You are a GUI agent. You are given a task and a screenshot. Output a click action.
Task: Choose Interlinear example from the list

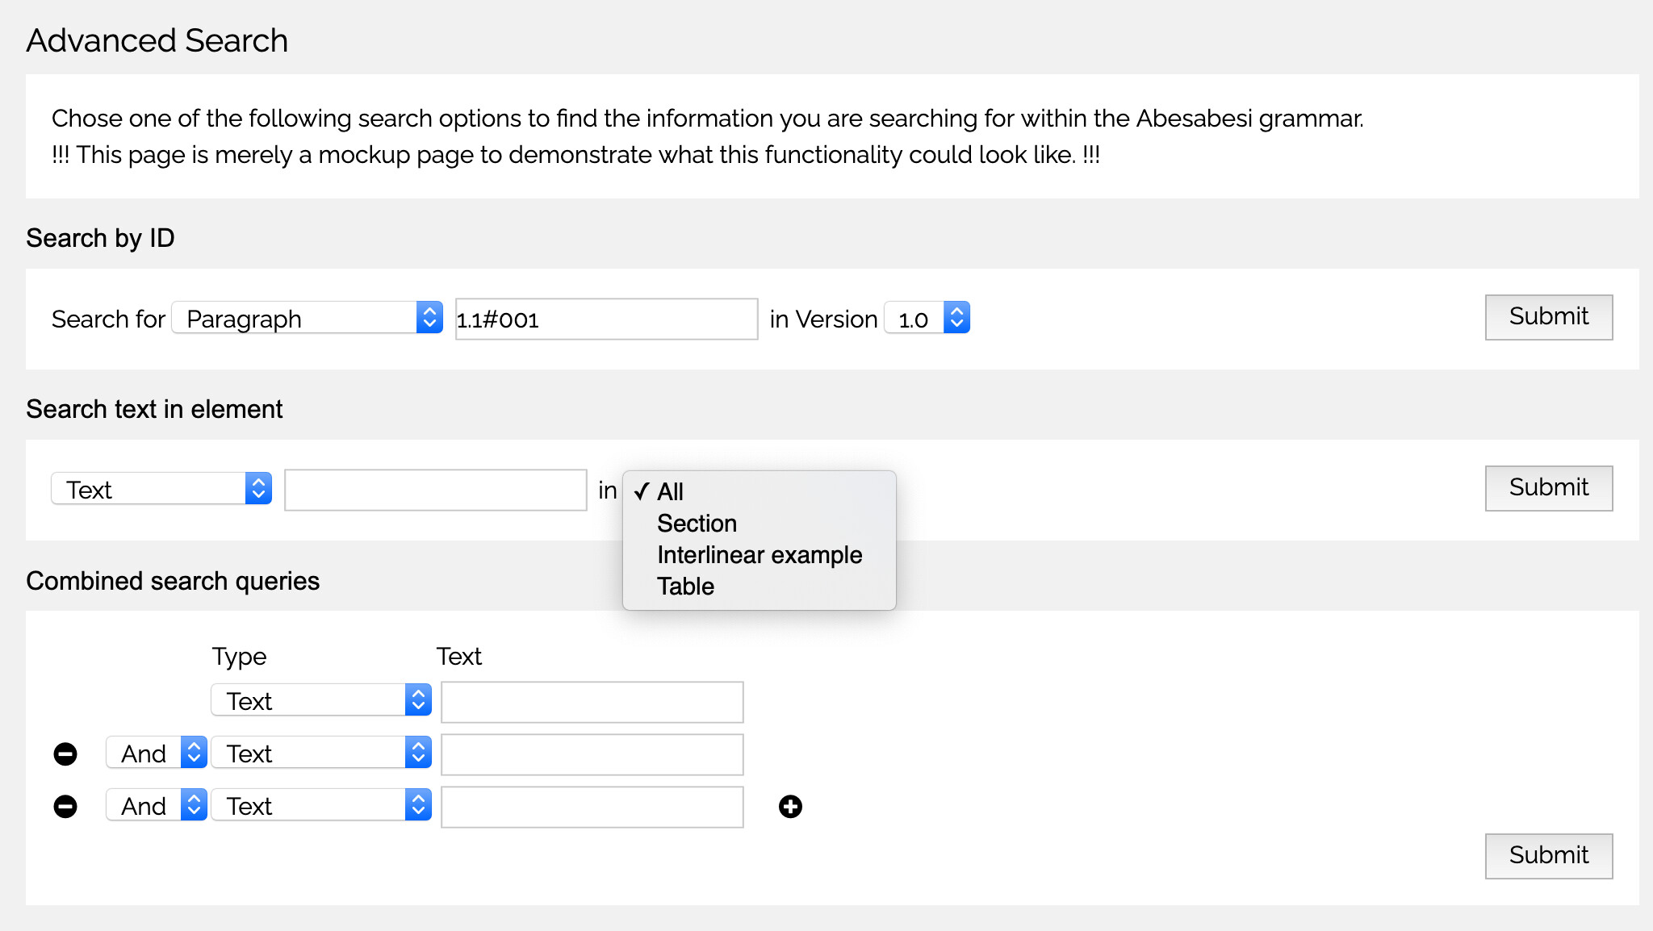tap(760, 554)
